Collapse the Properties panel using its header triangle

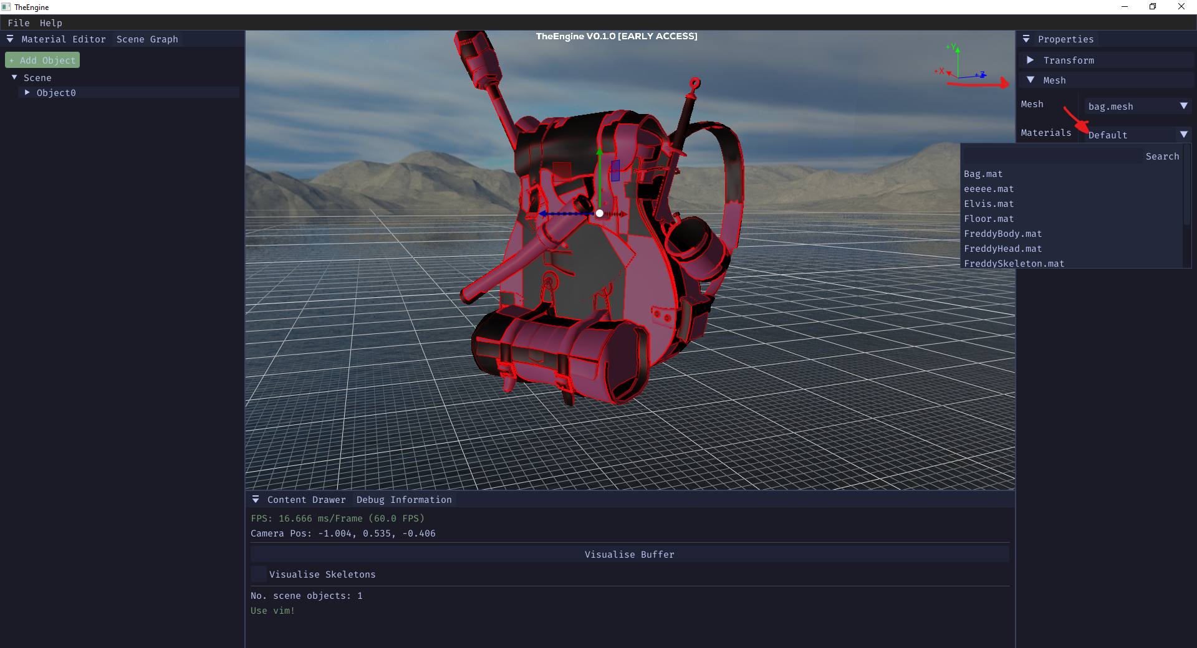(1026, 39)
